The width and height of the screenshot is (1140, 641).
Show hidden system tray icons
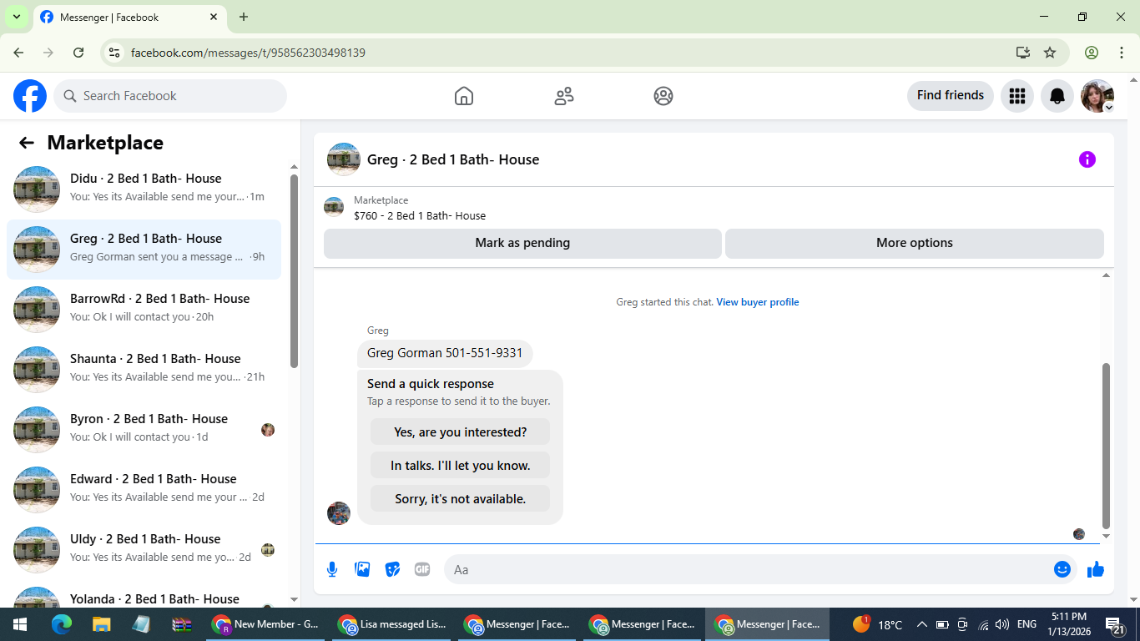[x=922, y=624]
